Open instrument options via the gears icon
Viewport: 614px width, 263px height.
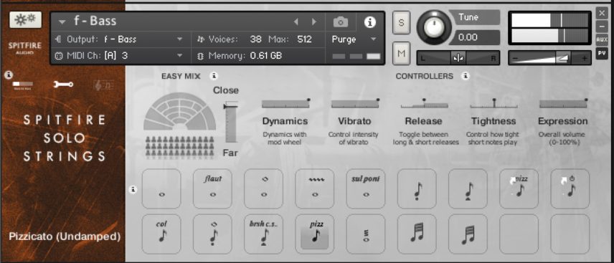point(25,19)
